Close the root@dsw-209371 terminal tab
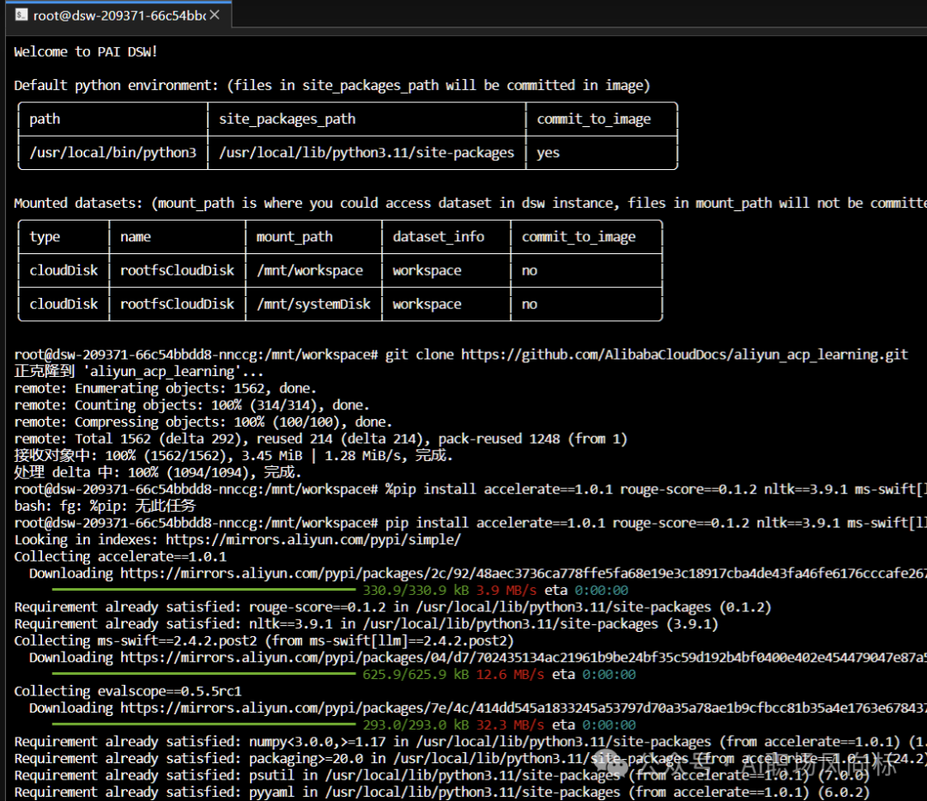 [x=215, y=15]
